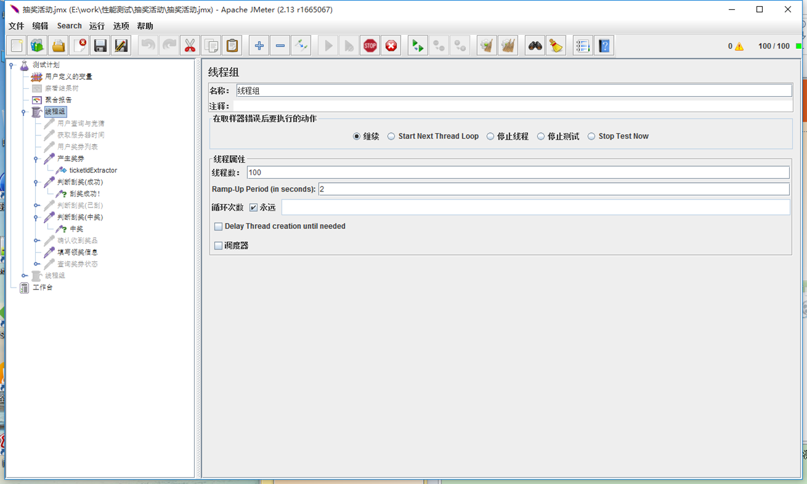
Task: Collapse the 产生奖券 tree node
Action: point(36,159)
